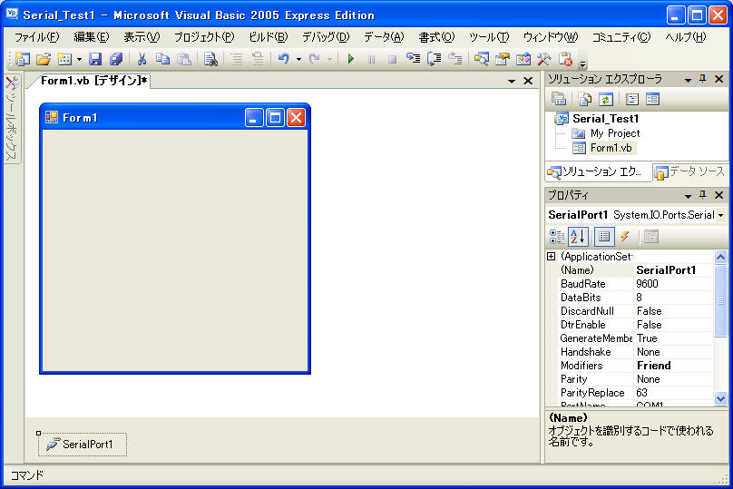This screenshot has height=489, width=733.
Task: Open the 書式(O) menu
Action: click(436, 37)
